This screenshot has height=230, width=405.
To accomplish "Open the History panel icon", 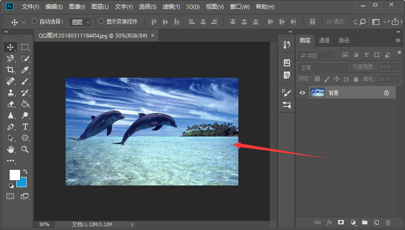I will pyautogui.click(x=287, y=45).
